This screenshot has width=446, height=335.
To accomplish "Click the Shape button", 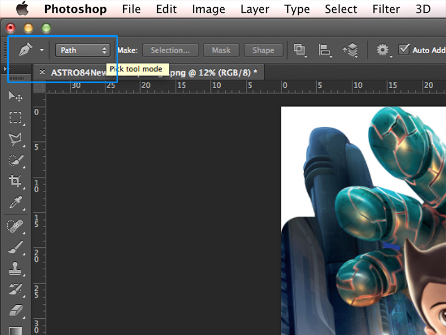I will [263, 50].
